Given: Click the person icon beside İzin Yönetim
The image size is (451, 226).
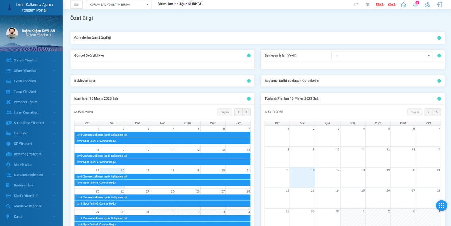Looking at the screenshot, I should coord(8,165).
